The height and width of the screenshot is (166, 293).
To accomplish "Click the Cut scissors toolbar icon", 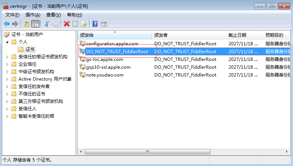I will coord(47,24).
